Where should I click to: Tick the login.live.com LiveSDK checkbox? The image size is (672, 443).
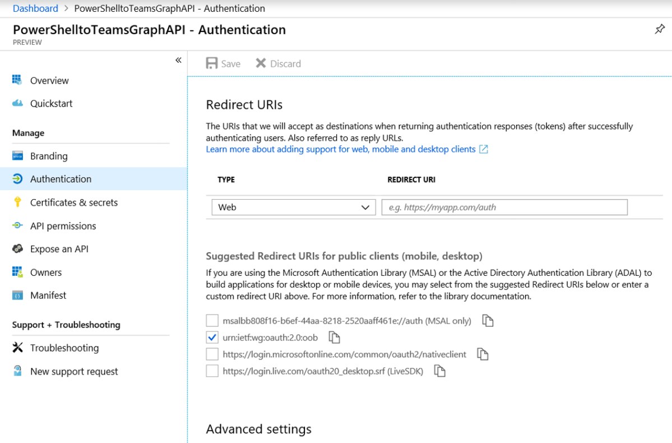pyautogui.click(x=212, y=371)
